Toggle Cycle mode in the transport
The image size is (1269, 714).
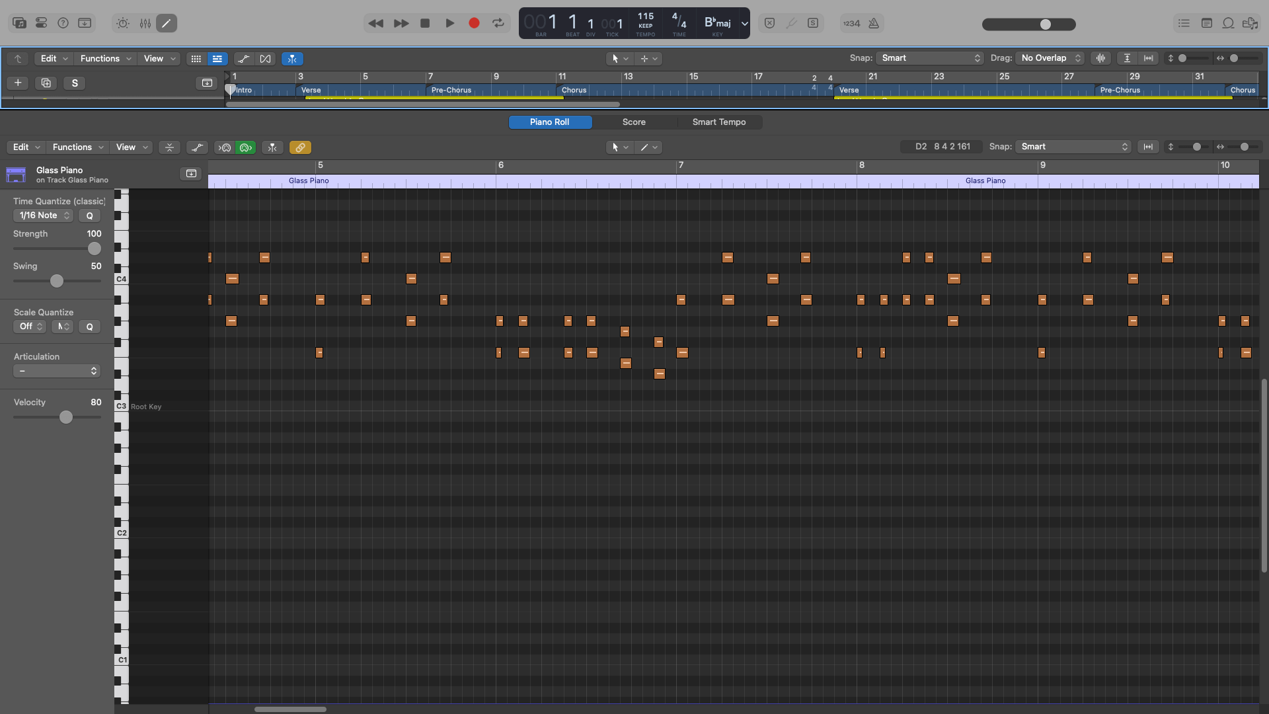(498, 22)
